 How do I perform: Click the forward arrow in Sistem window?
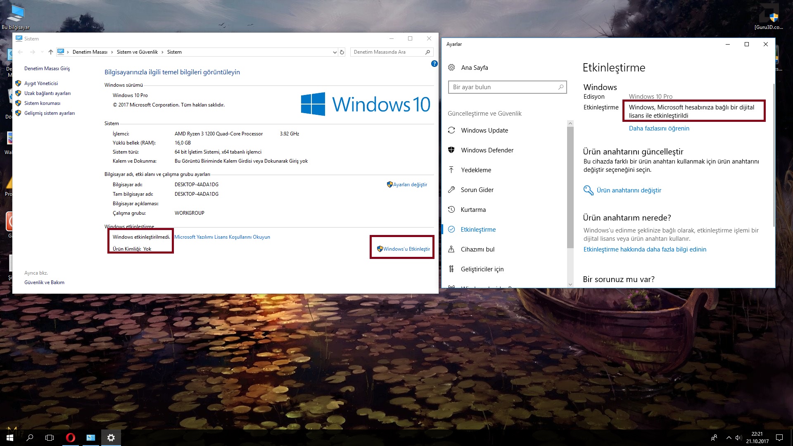33,52
